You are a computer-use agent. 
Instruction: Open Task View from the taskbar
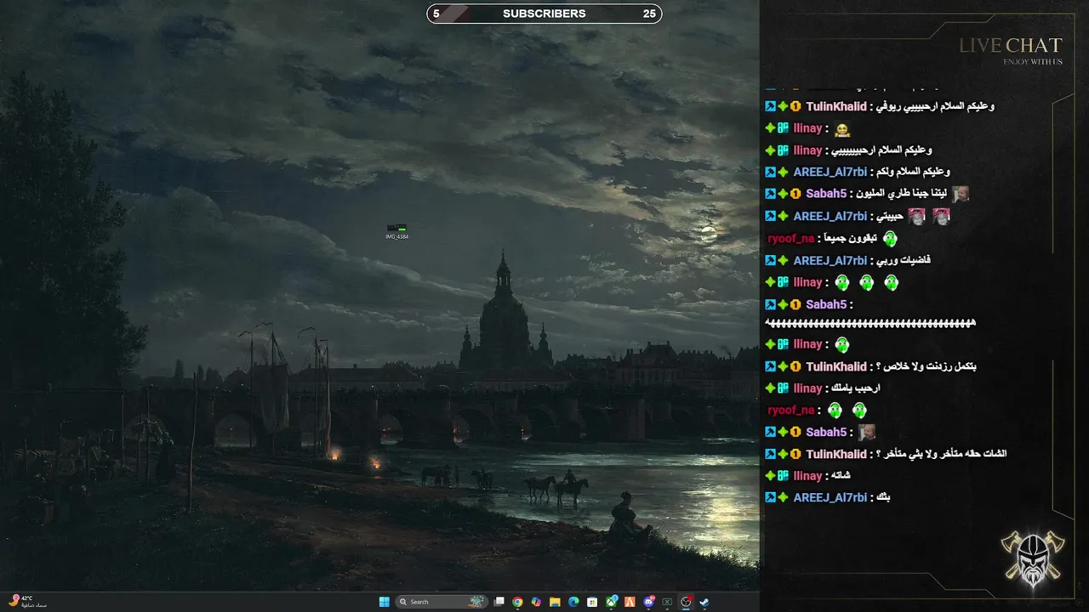[499, 602]
